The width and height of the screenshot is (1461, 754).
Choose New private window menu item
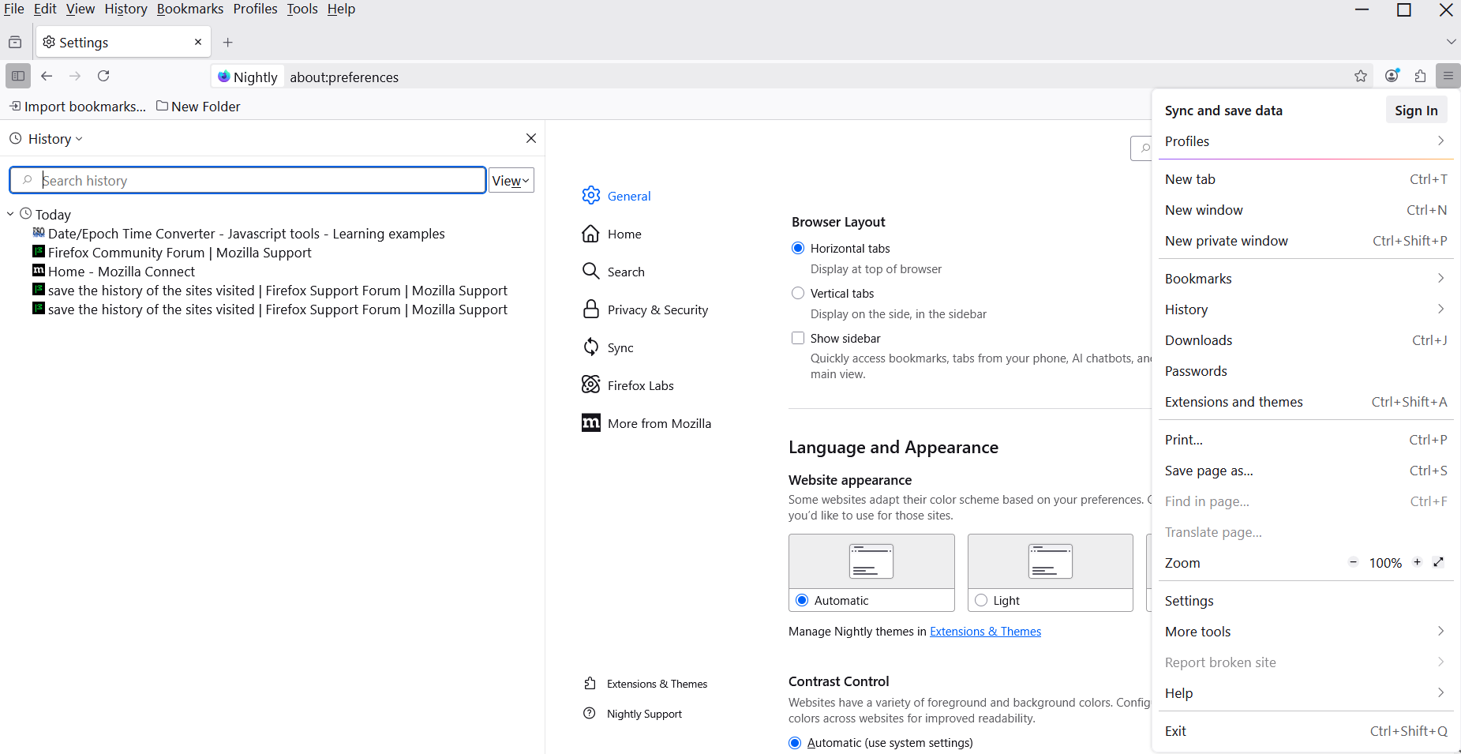point(1306,241)
